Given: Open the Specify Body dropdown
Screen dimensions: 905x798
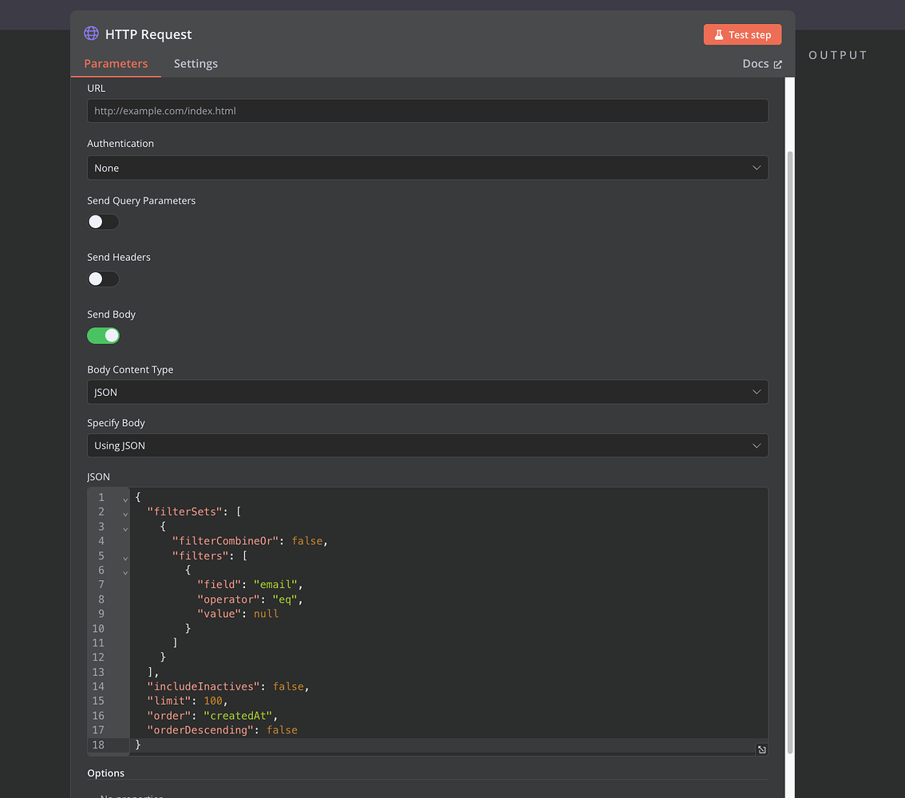Looking at the screenshot, I should coord(427,446).
